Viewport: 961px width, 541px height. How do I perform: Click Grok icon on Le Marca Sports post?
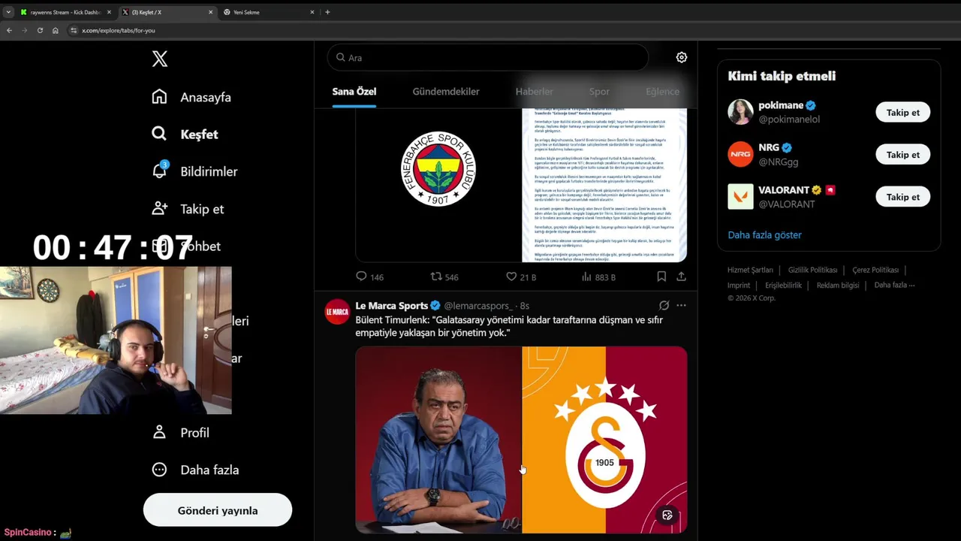664,306
